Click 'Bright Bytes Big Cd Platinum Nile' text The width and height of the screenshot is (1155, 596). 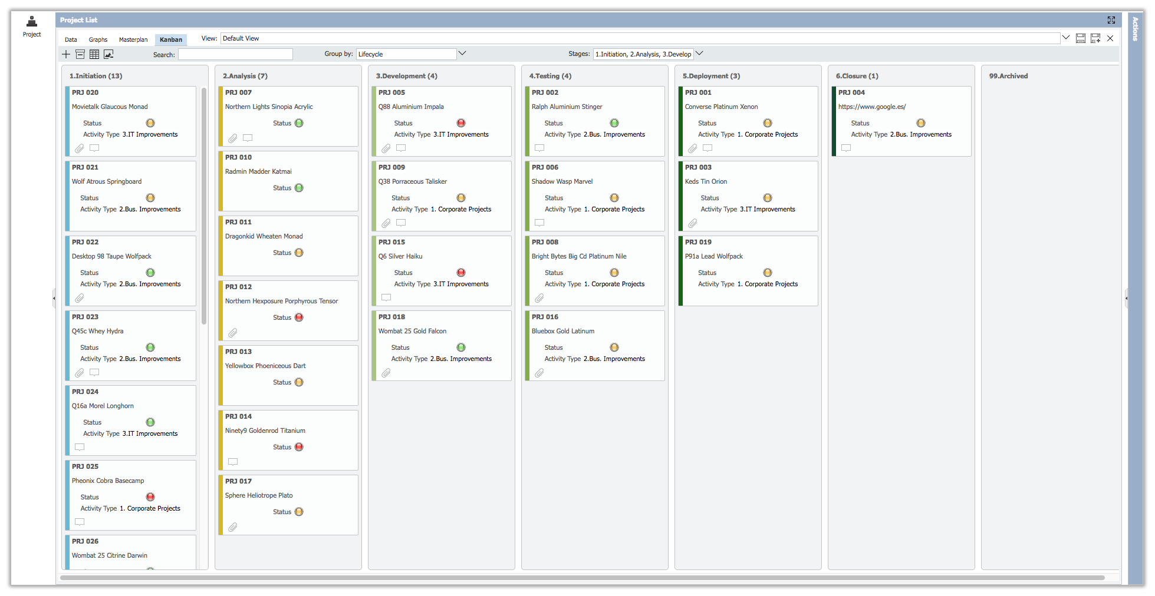579,256
